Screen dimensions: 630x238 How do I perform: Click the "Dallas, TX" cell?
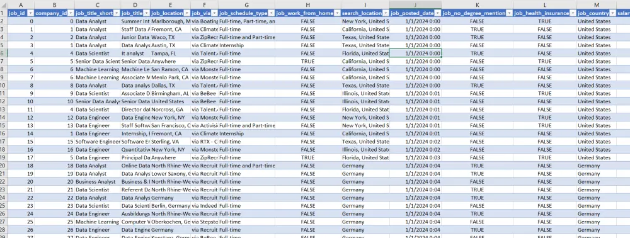(x=171, y=86)
